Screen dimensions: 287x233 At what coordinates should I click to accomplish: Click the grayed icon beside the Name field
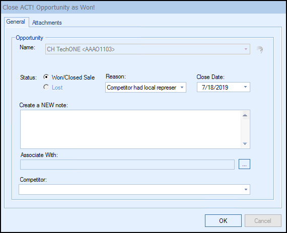coord(259,49)
